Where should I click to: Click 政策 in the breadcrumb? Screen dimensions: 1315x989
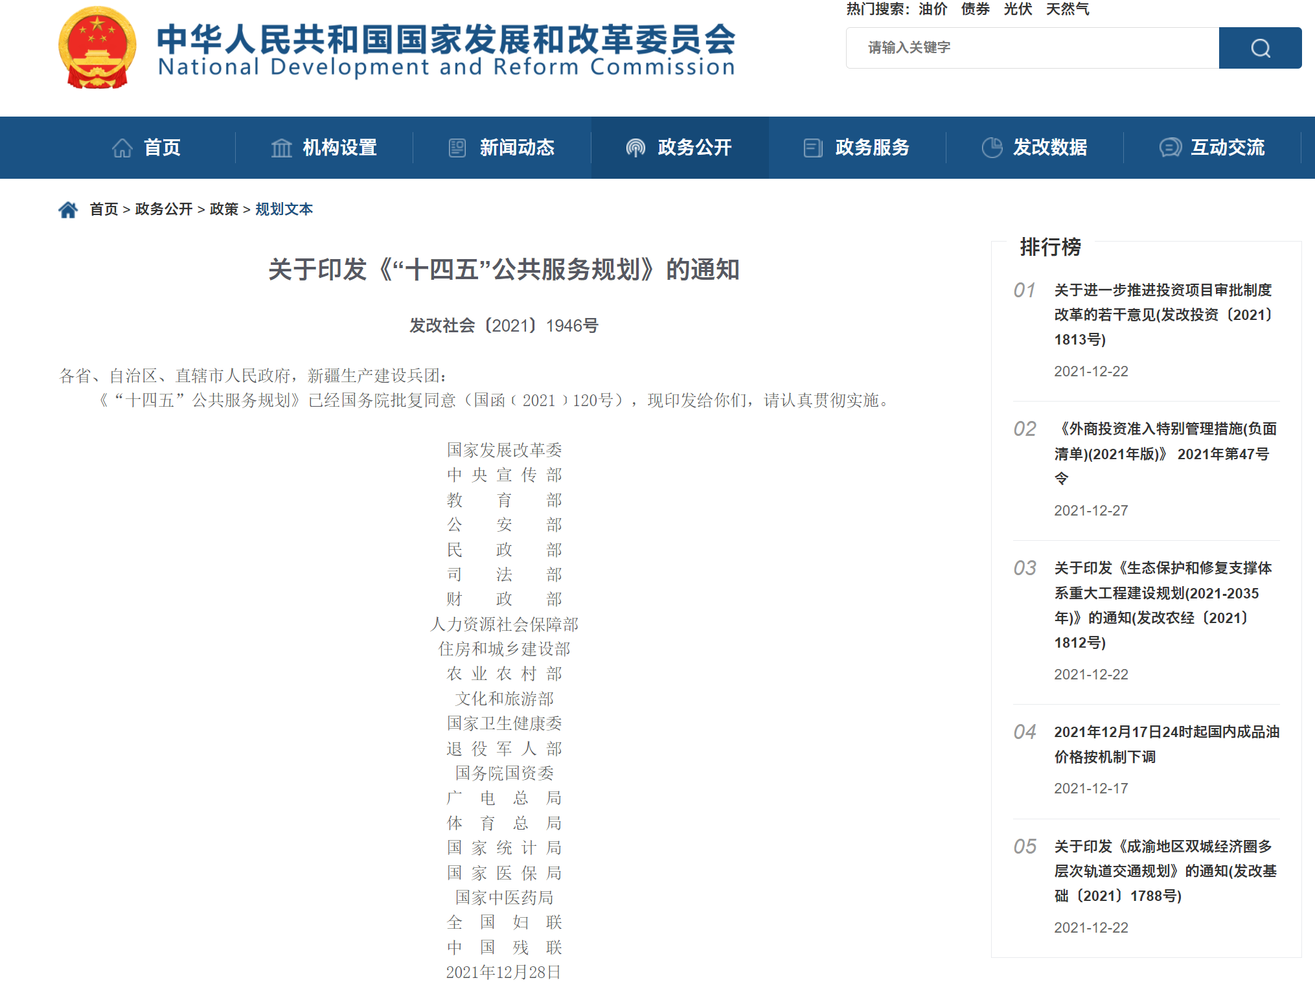224,209
